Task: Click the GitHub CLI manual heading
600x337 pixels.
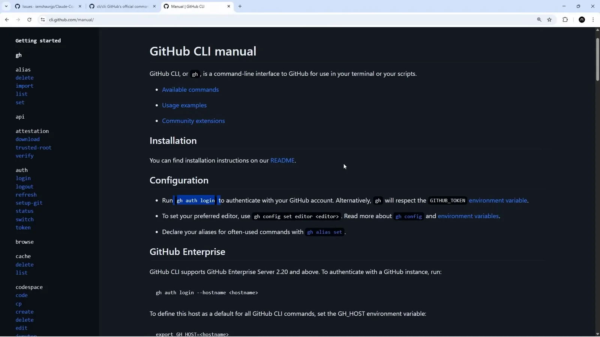Action: click(x=203, y=51)
